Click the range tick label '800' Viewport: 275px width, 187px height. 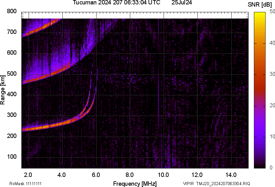tap(12, 11)
